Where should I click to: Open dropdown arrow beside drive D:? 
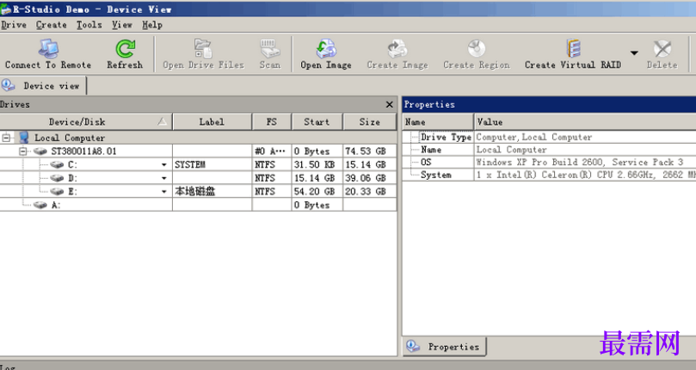coord(163,178)
